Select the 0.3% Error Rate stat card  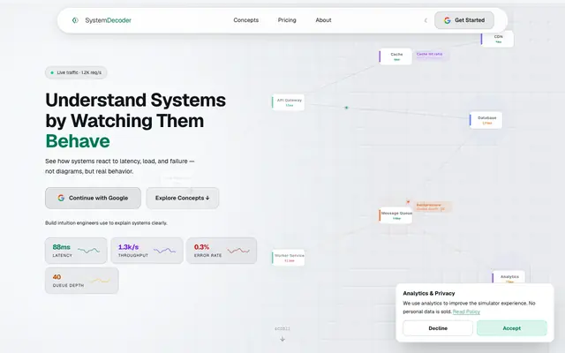pyautogui.click(x=222, y=251)
